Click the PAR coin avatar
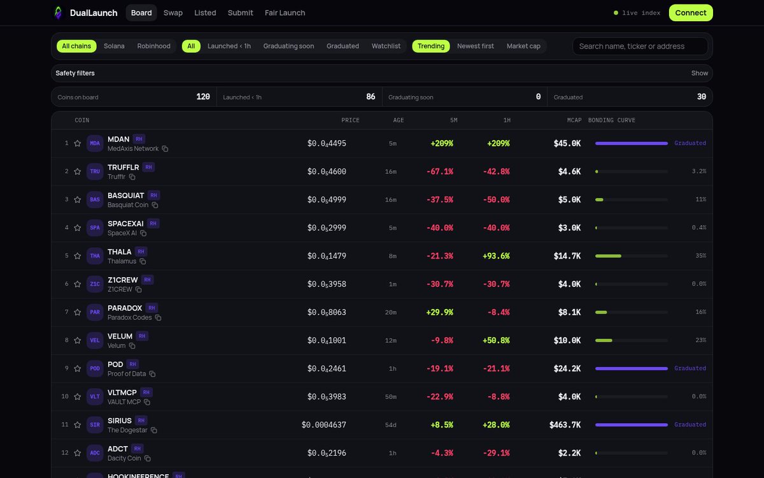 pos(95,312)
